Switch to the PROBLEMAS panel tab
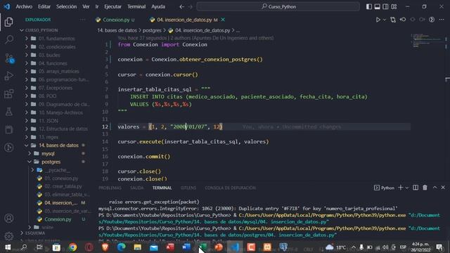The image size is (450, 253). point(110,188)
